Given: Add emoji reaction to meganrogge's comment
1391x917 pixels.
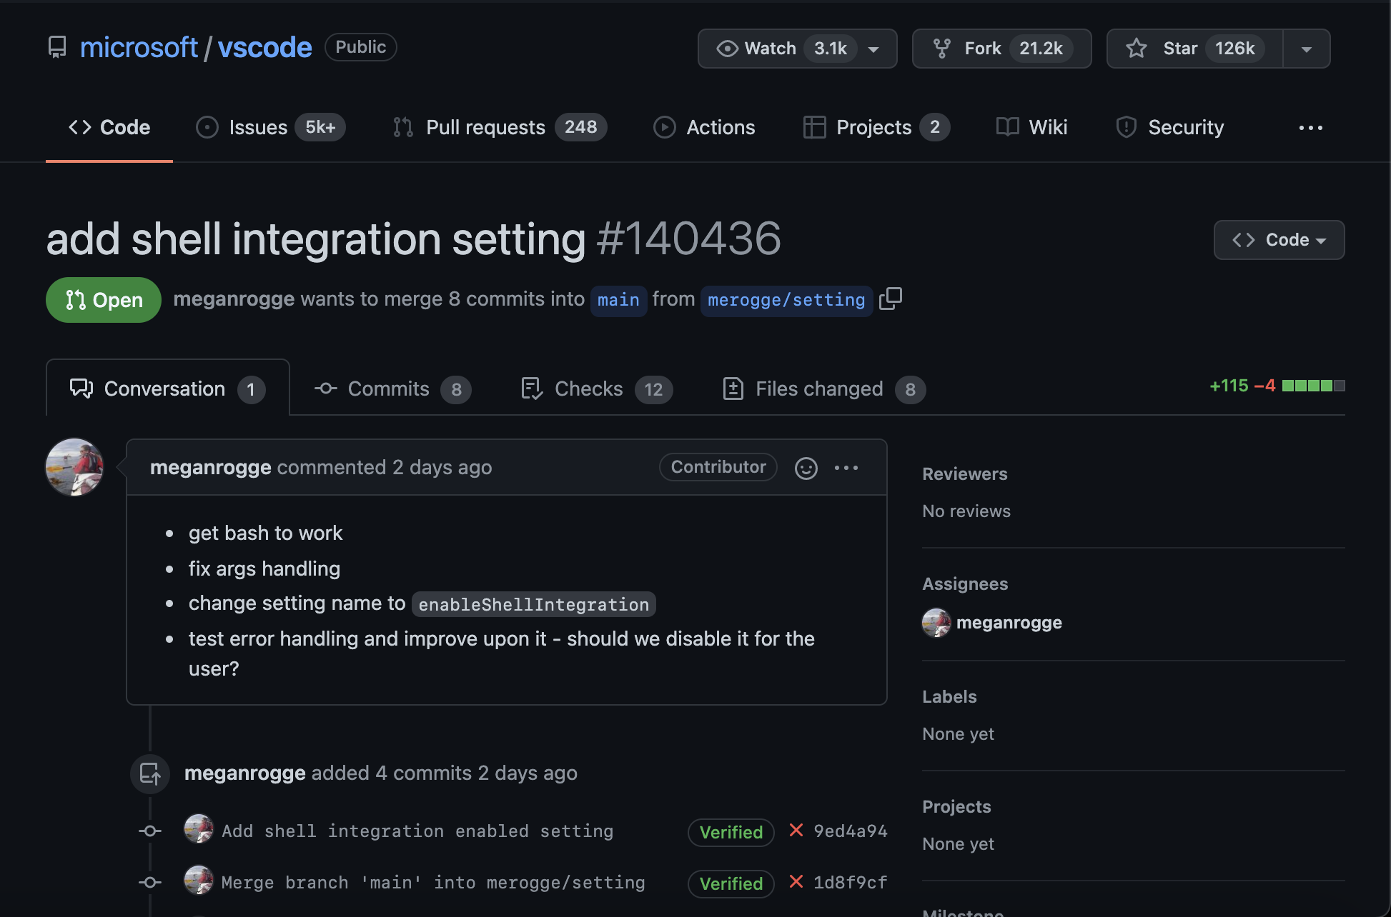Looking at the screenshot, I should [x=806, y=468].
